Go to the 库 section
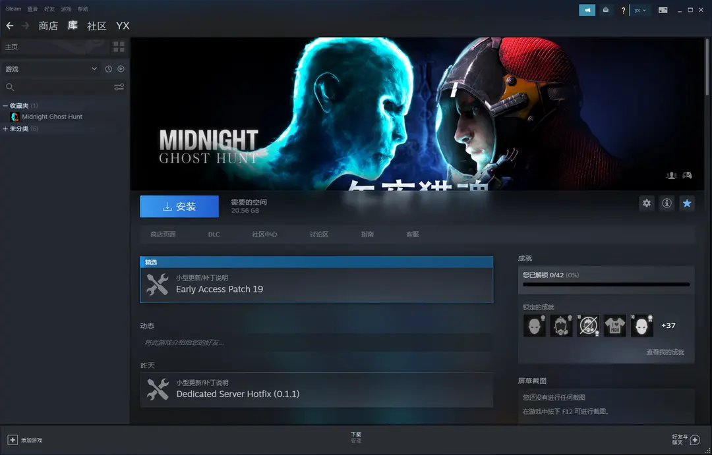The height and width of the screenshot is (455, 712). (73, 26)
